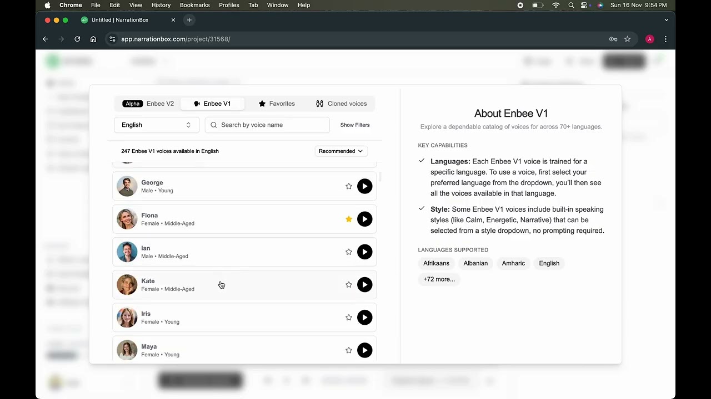Select the Enbee V1 tab
The width and height of the screenshot is (711, 399).
(212, 104)
